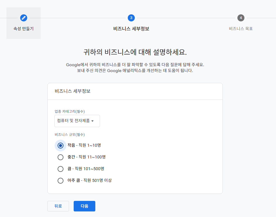Click the 뒤로 button
This screenshot has width=276, height=217.
(x=58, y=206)
